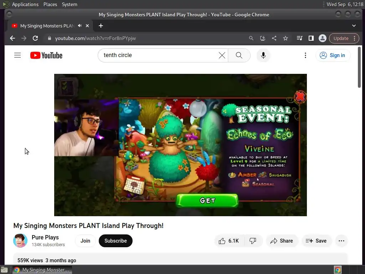Open zoom magnifier in address bar
Image resolution: width=365 pixels, height=274 pixels.
251,38
